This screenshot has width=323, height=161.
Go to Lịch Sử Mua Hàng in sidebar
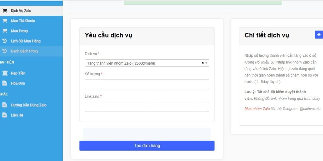coord(26,41)
